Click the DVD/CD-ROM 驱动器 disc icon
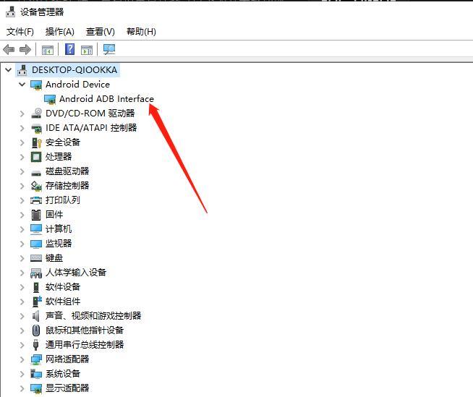Image resolution: width=473 pixels, height=397 pixels. (x=36, y=113)
